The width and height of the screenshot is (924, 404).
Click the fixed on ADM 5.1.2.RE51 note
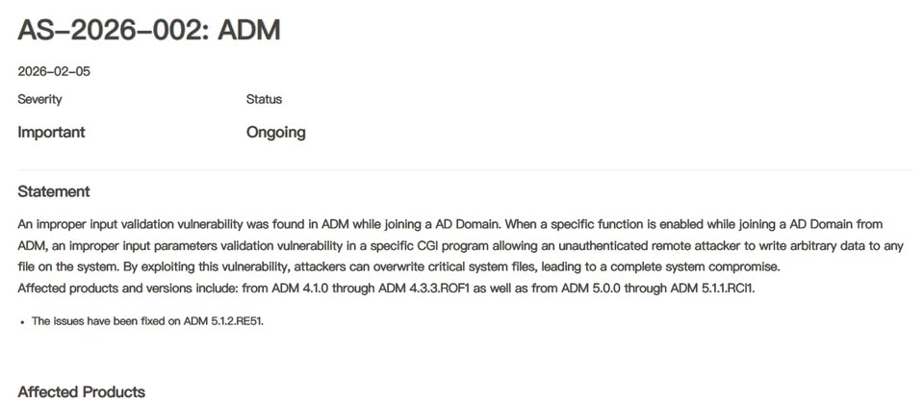[147, 321]
